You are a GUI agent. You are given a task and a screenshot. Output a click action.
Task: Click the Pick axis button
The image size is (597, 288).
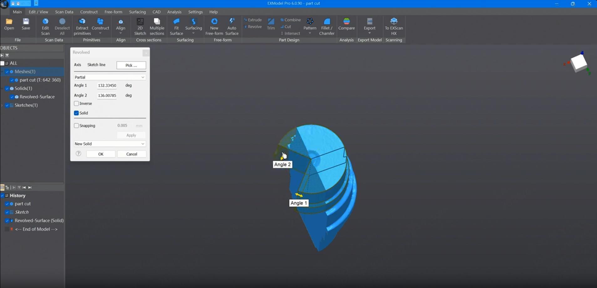tap(131, 65)
